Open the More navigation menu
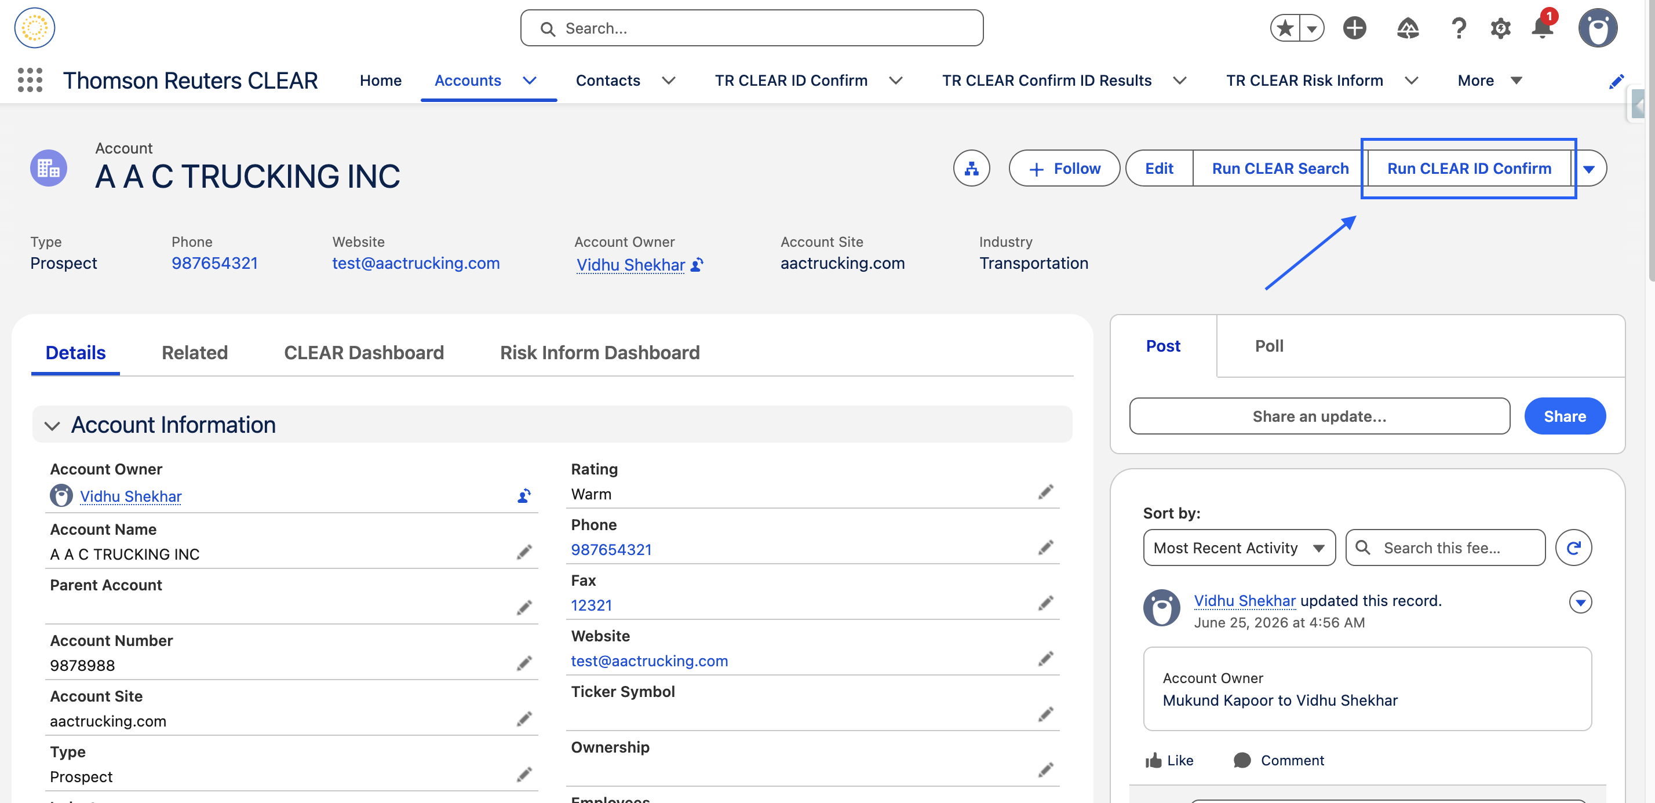Viewport: 1655px width, 803px height. (1490, 81)
